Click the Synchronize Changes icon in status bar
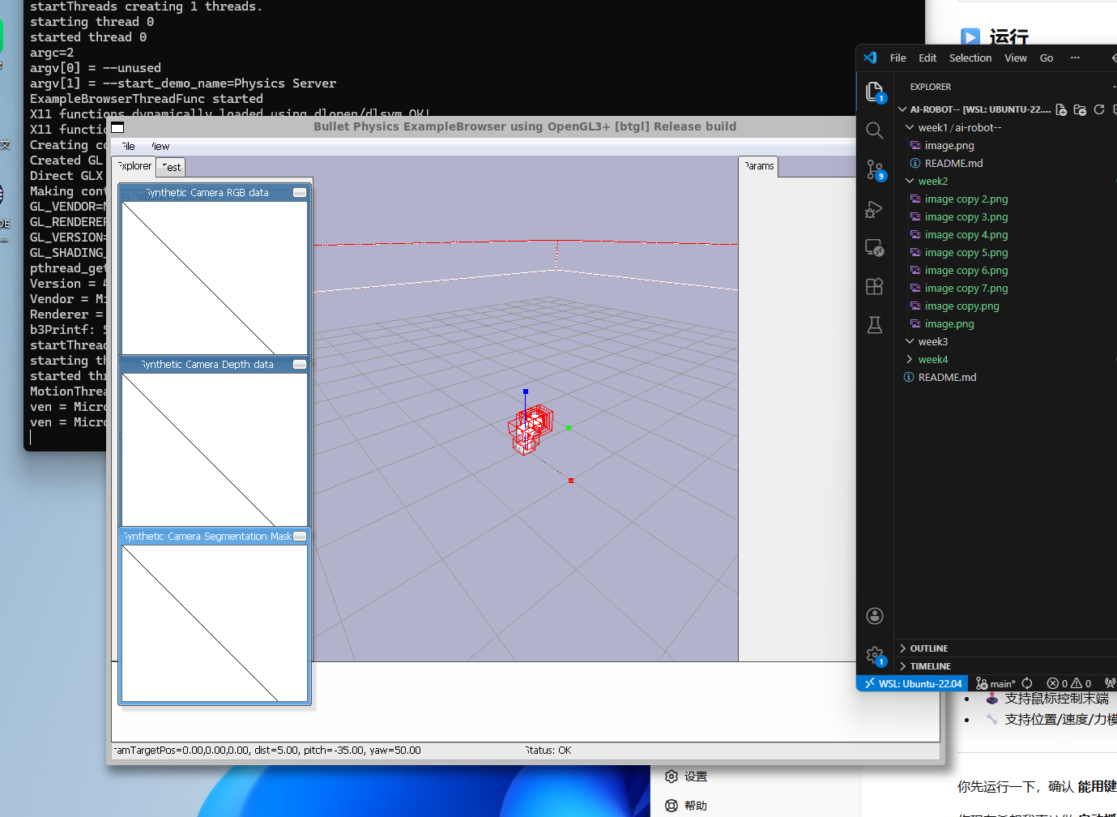The image size is (1117, 817). [1027, 683]
